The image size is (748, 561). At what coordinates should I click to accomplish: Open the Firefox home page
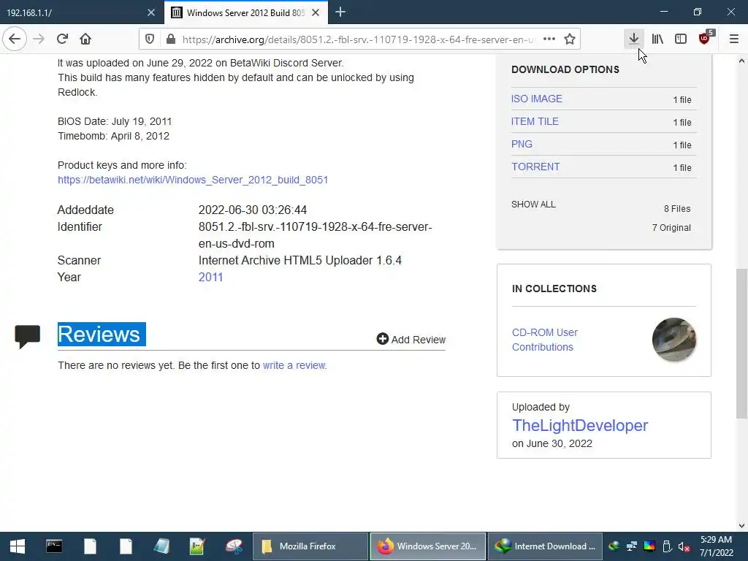click(85, 39)
